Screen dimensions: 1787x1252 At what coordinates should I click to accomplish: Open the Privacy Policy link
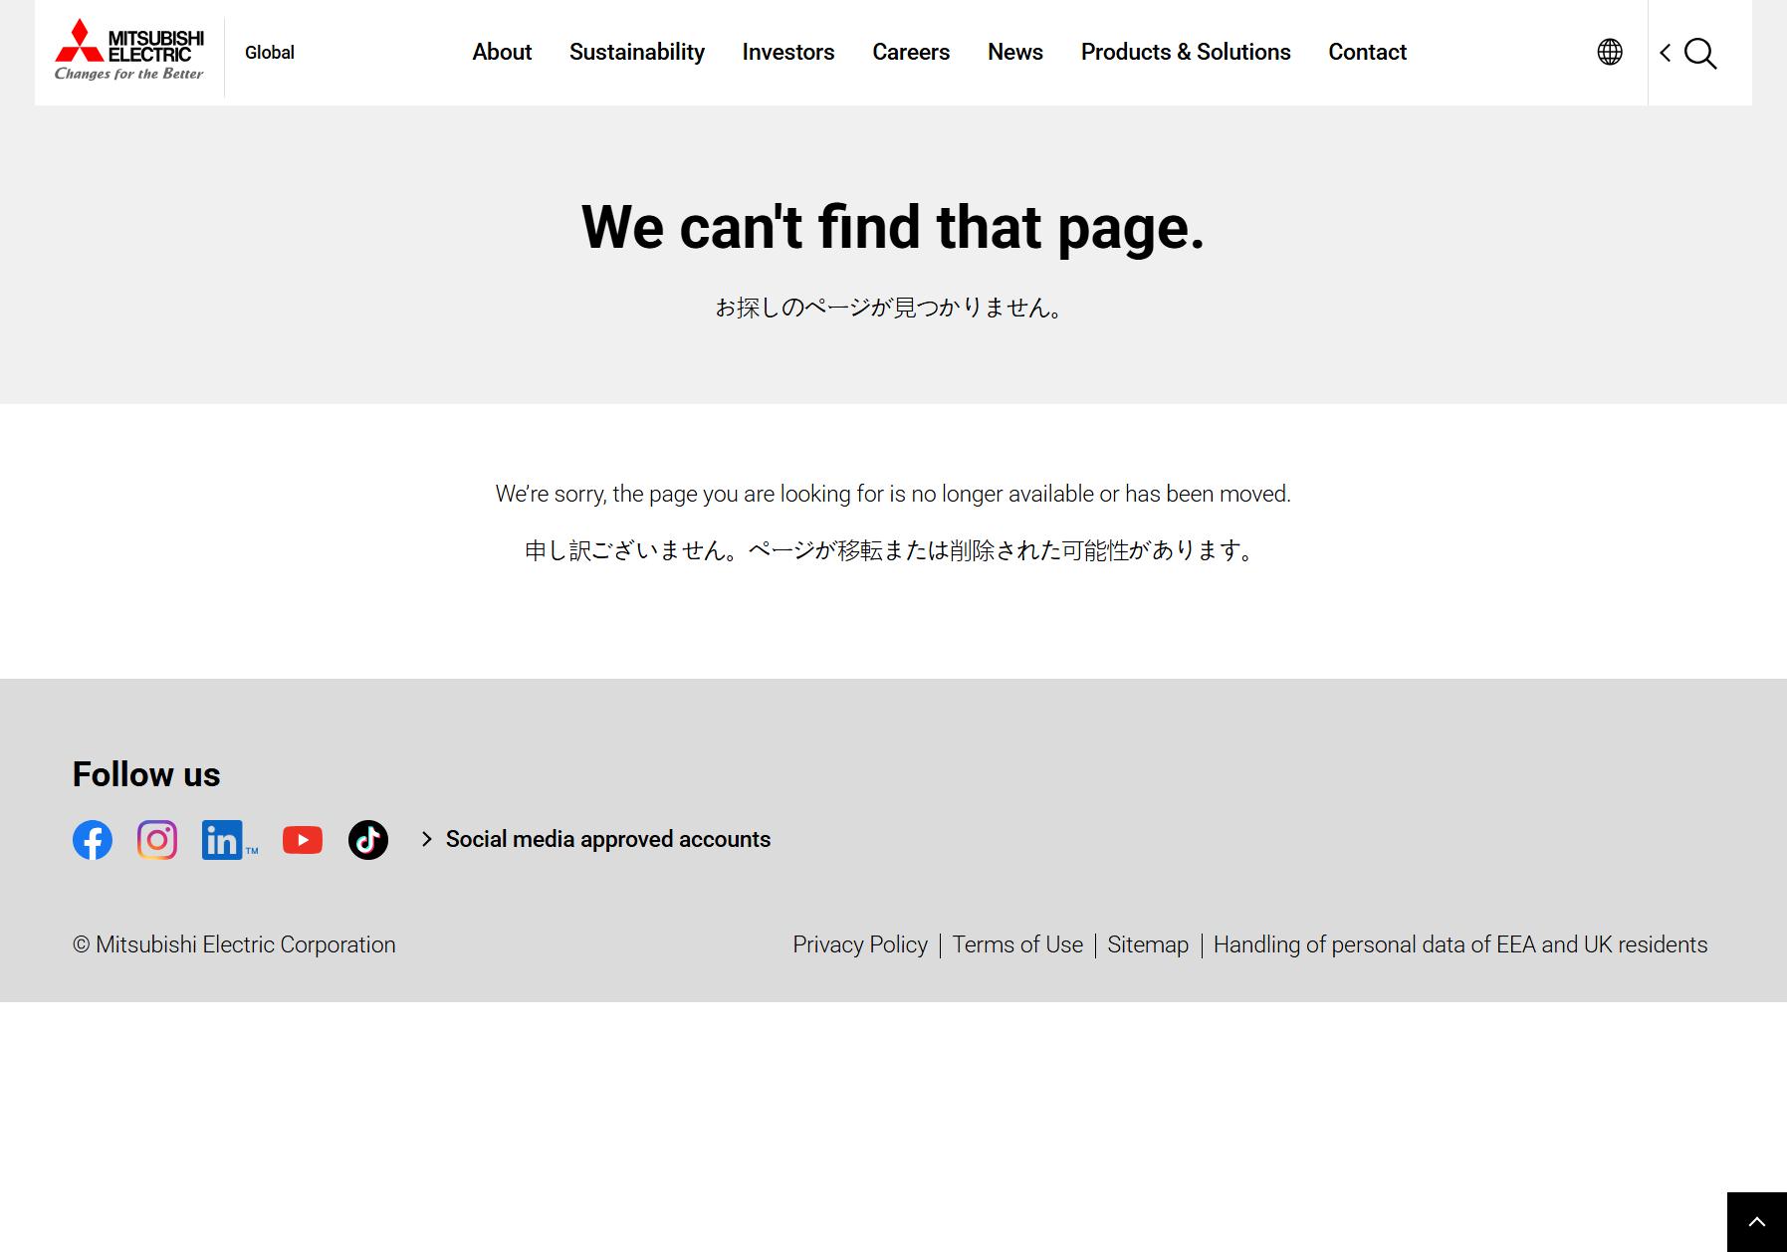(860, 944)
